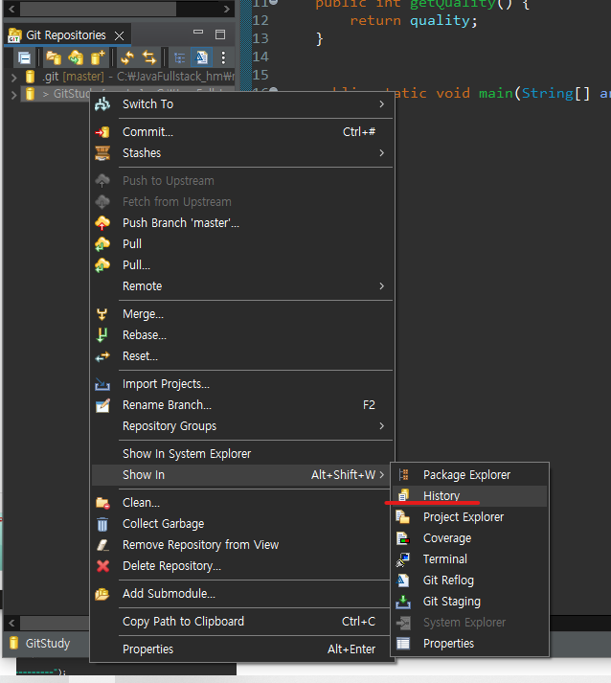Click the Add Submodule folder icon
The height and width of the screenshot is (683, 611).
coord(102,594)
